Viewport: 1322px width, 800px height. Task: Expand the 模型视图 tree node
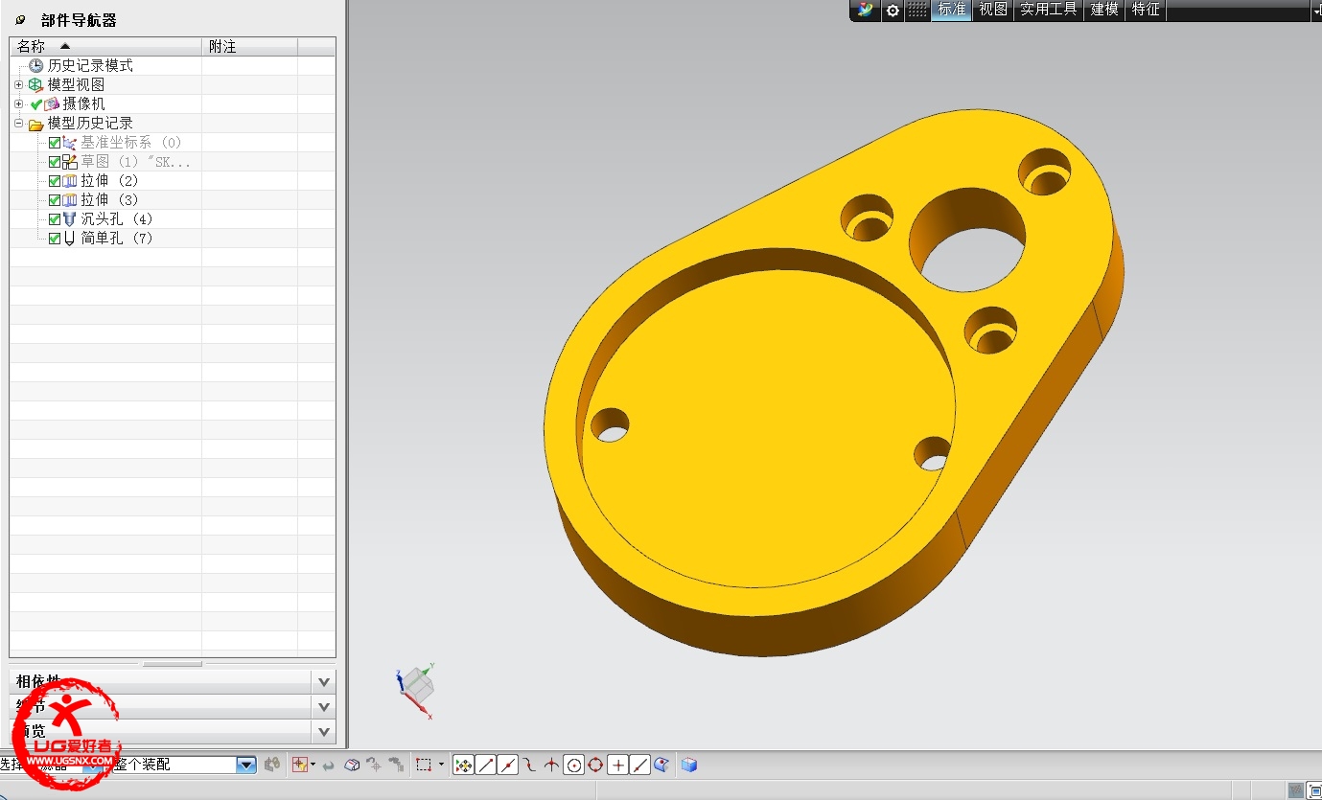click(x=18, y=84)
